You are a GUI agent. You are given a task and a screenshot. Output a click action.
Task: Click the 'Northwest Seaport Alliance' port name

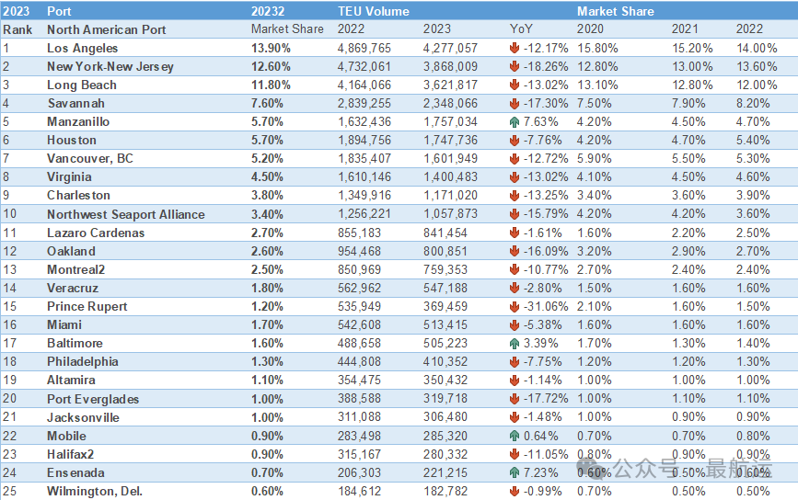coord(126,214)
